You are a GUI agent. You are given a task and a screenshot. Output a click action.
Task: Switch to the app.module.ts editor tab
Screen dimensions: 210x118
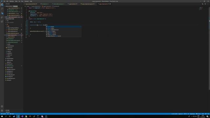point(73,4)
